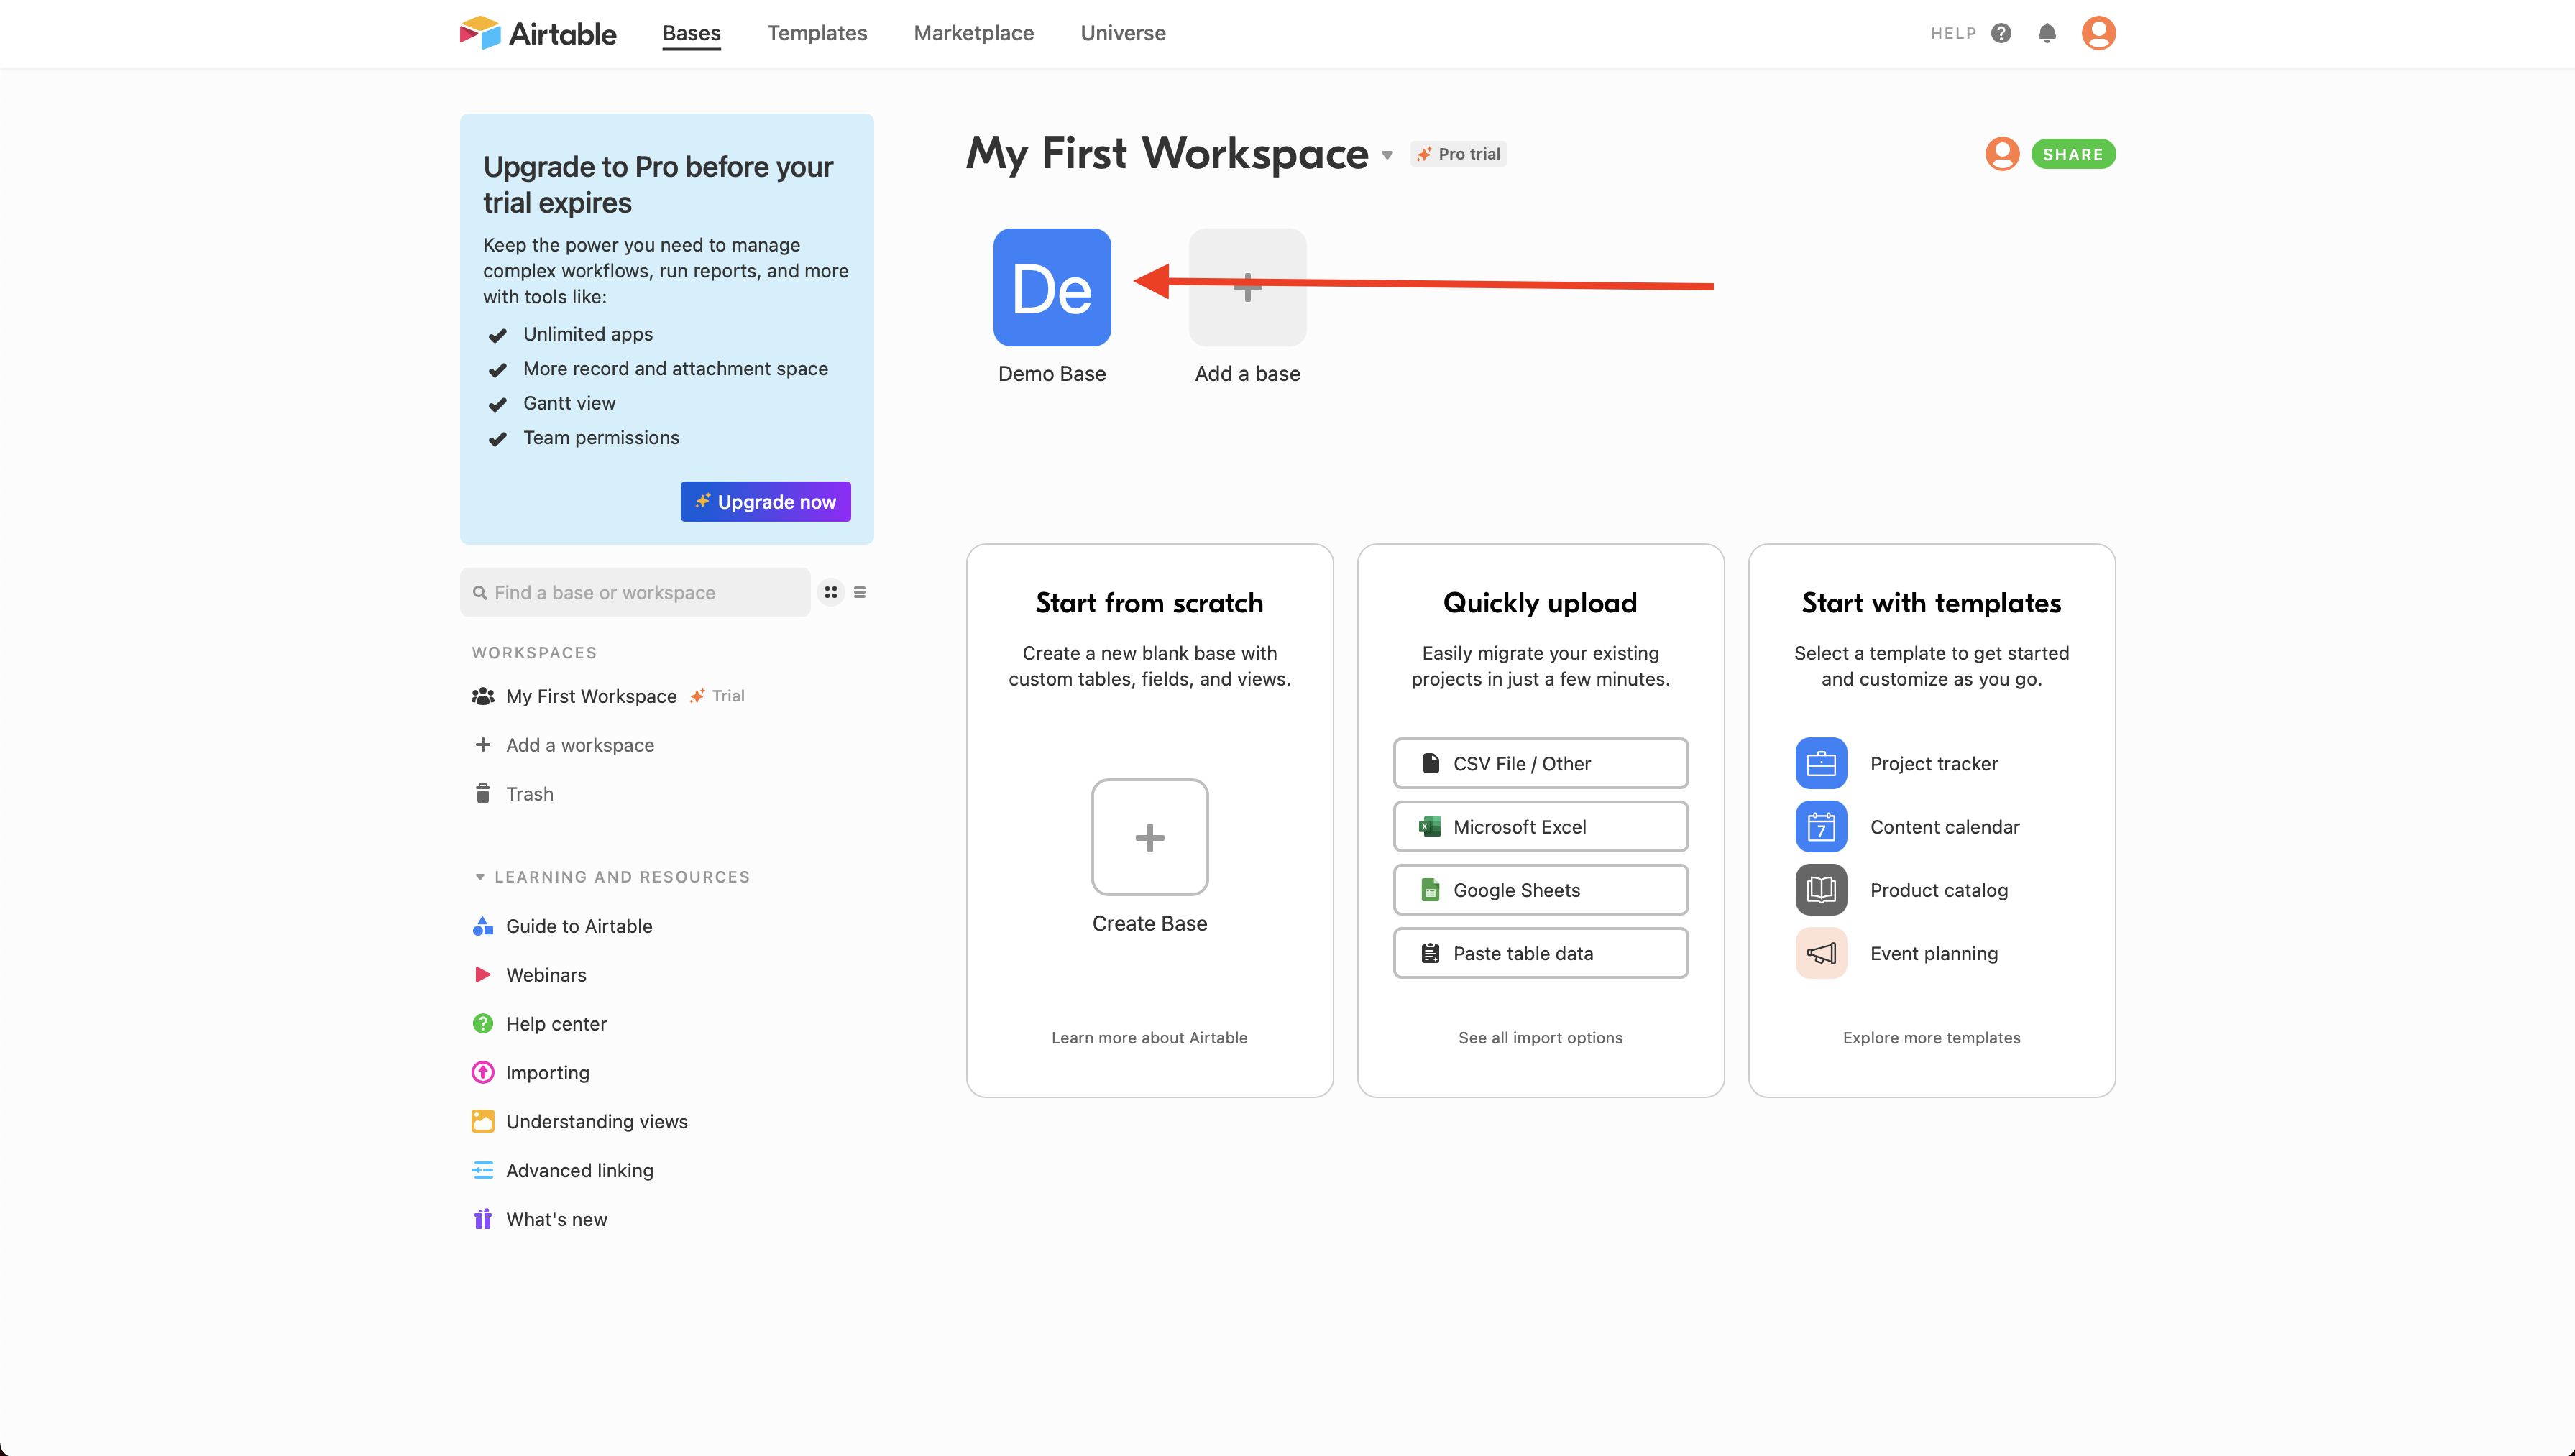The height and width of the screenshot is (1456, 2575).
Task: Click the Add a base plus tile
Action: tap(1247, 287)
